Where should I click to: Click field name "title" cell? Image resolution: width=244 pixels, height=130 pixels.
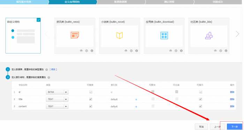(x=21, y=99)
